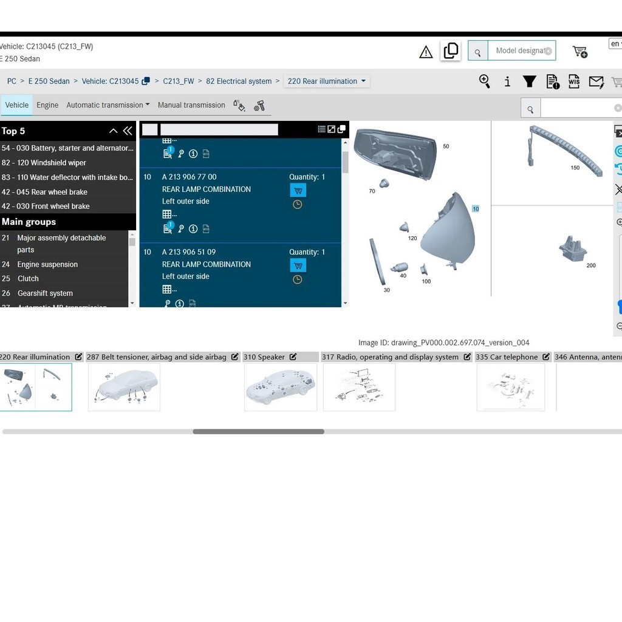622x622 pixels.
Task: Go to PC breadcrumb link
Action: (x=12, y=81)
